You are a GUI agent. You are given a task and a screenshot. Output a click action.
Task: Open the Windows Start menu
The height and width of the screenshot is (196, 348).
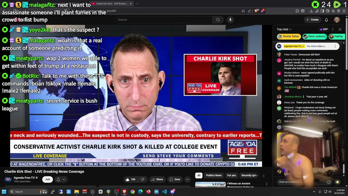[x=4, y=192]
